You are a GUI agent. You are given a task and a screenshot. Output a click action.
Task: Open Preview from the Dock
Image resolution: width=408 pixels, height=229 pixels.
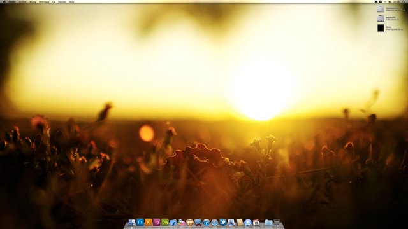tap(231, 222)
